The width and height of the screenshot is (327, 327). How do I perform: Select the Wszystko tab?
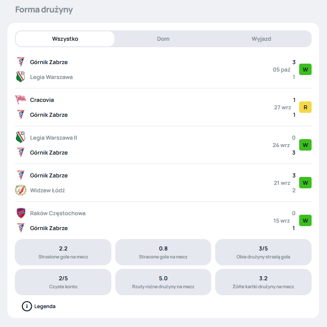(x=65, y=39)
